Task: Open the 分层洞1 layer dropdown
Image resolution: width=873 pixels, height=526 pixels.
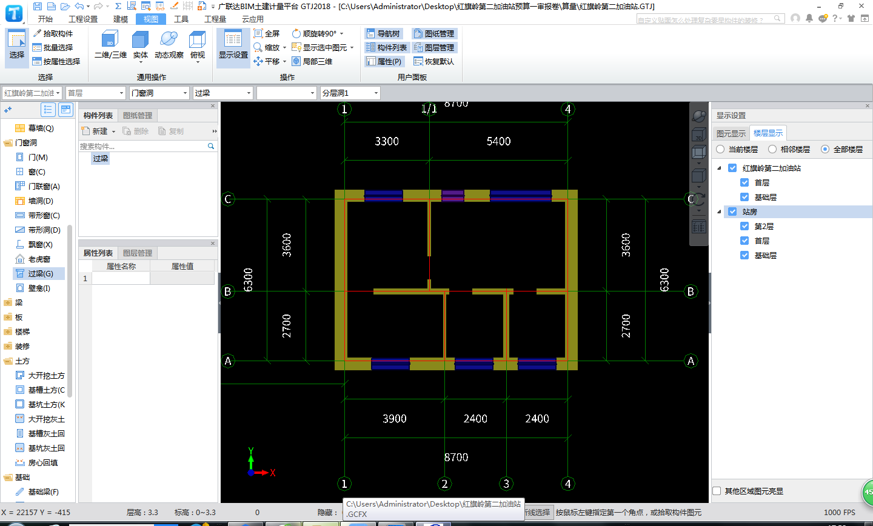Action: (x=350, y=93)
